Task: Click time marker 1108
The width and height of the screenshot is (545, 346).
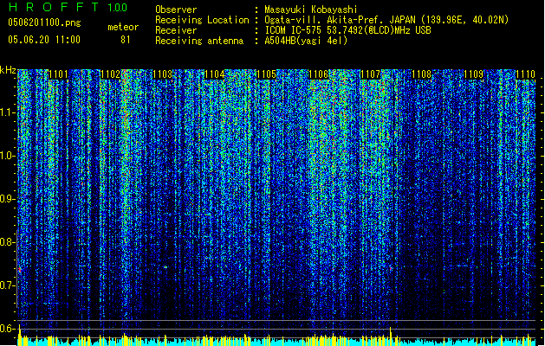Action: pyautogui.click(x=422, y=74)
